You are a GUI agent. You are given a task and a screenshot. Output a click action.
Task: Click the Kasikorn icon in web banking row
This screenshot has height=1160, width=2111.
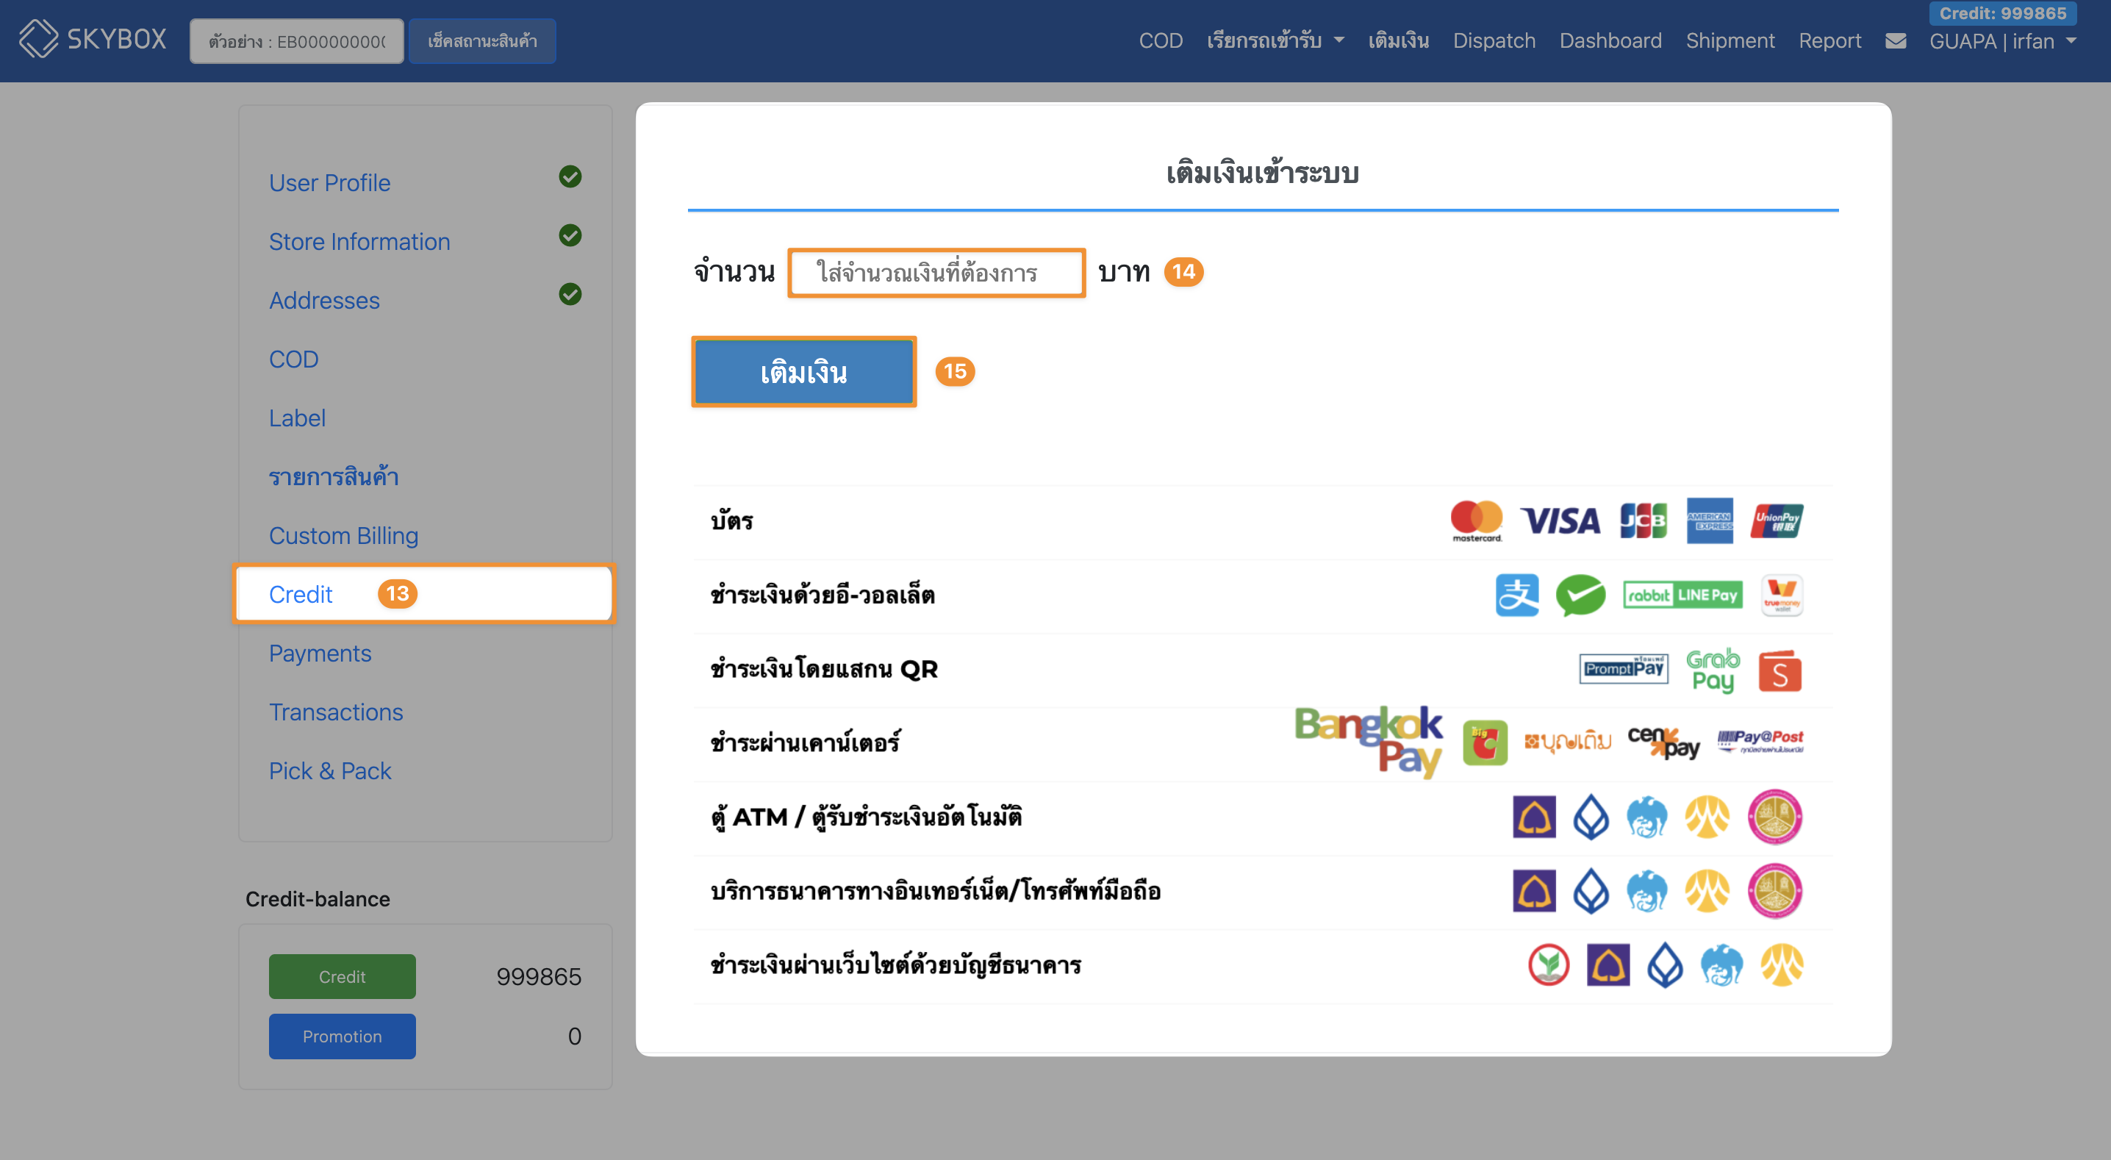[1548, 965]
